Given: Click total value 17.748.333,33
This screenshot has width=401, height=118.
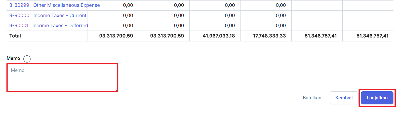Looking at the screenshot, I should tap(269, 36).
